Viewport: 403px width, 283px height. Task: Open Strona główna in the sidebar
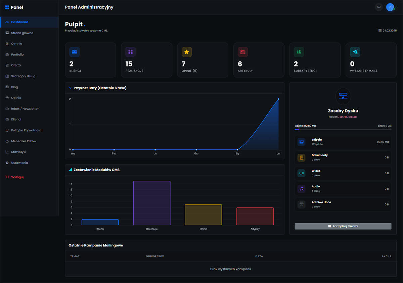click(x=22, y=33)
